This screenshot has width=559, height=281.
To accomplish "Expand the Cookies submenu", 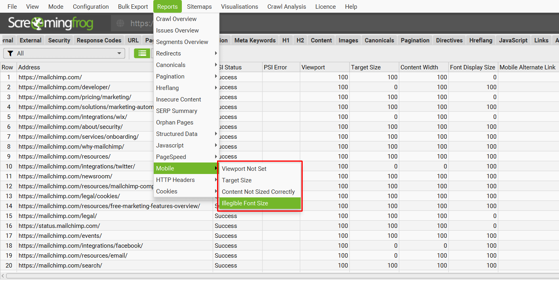I will [x=186, y=191].
